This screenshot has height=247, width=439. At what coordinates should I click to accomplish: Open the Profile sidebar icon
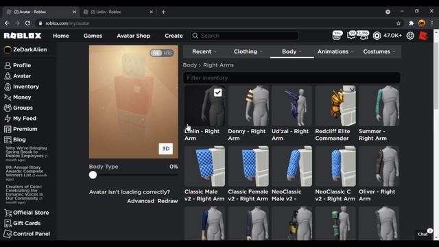(x=8, y=65)
